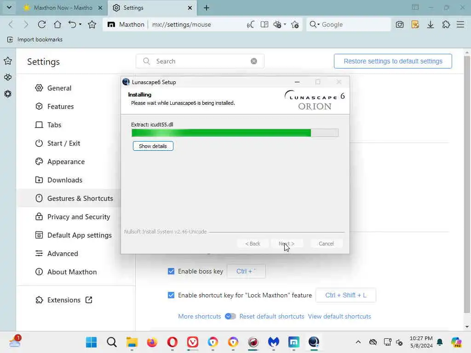Switch to the Maxthon Now tab

click(x=63, y=8)
